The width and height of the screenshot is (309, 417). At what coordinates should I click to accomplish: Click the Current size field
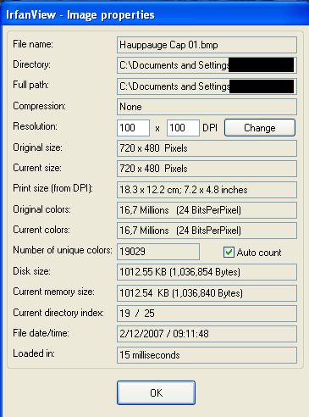[207, 169]
